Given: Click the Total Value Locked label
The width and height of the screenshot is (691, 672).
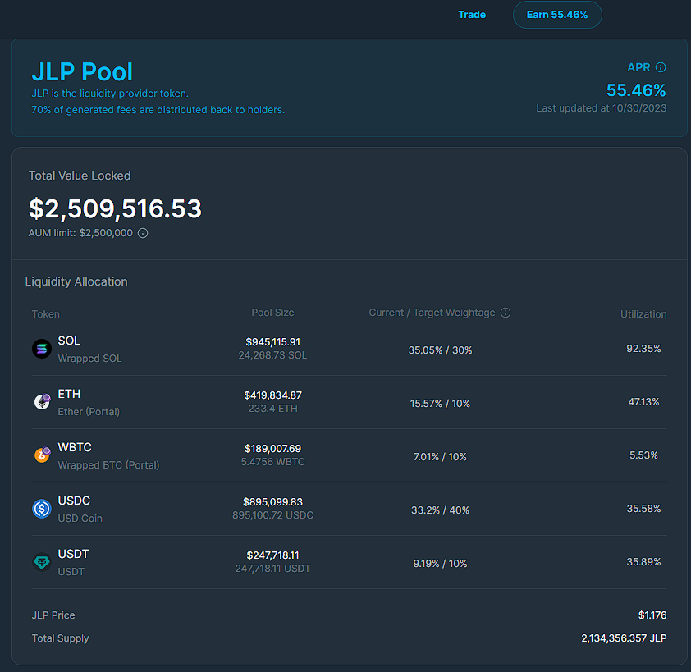Looking at the screenshot, I should point(80,176).
